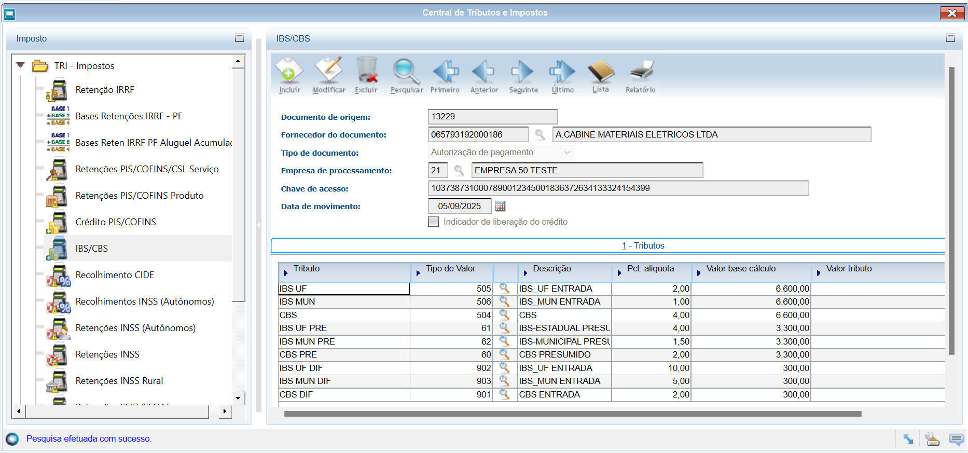
Task: Click the Documento de origem field
Action: tap(492, 117)
